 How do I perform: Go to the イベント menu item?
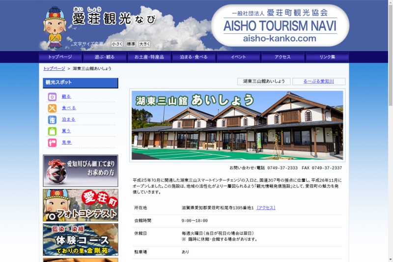tap(238, 57)
